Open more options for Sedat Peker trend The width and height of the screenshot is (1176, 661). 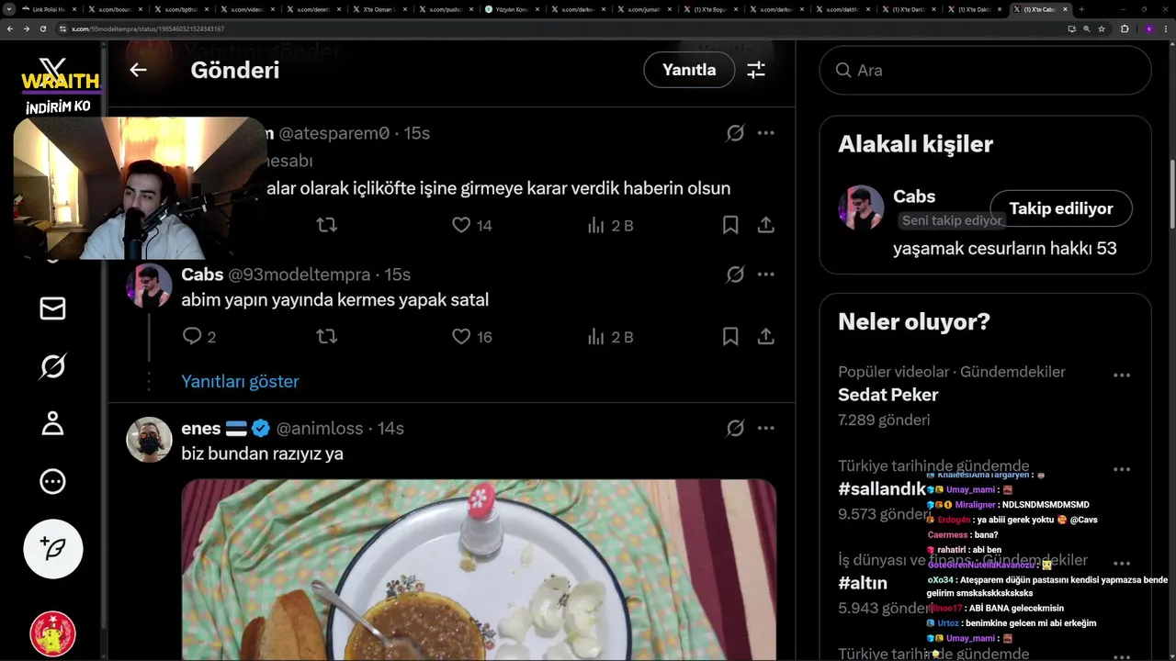pos(1121,375)
